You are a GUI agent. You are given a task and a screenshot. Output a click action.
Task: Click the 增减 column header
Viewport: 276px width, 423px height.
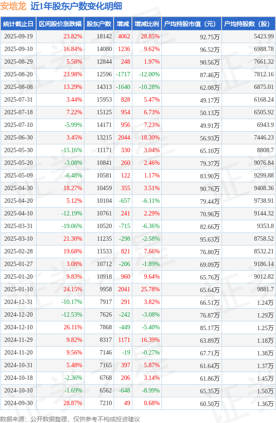coord(123,24)
